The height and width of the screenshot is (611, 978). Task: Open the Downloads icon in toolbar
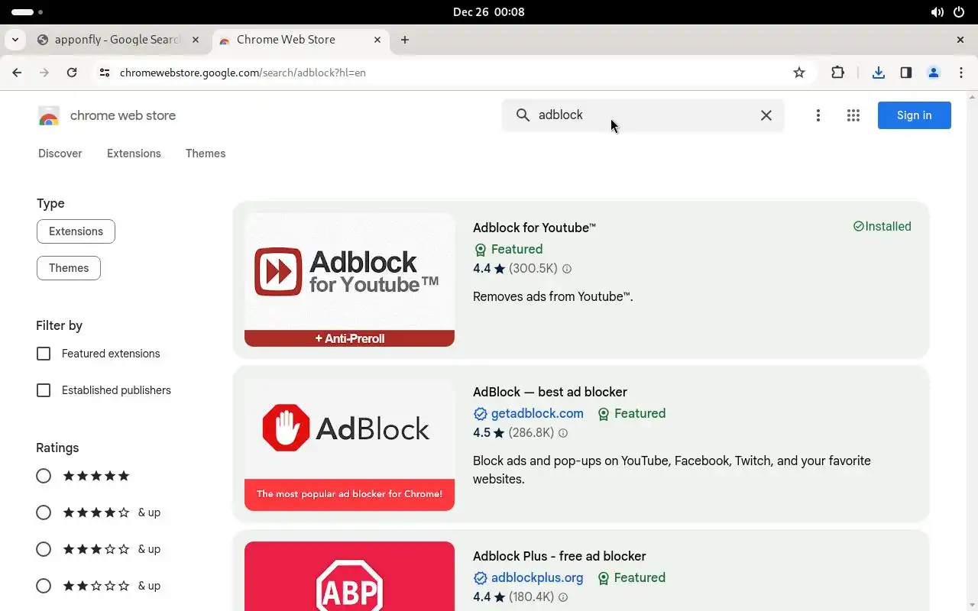click(879, 73)
